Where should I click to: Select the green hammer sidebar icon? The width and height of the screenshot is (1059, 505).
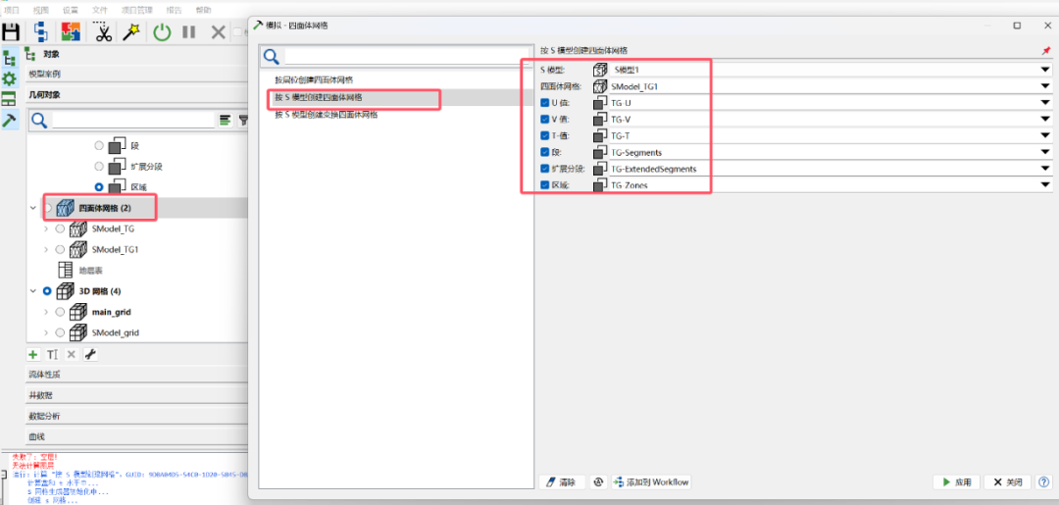click(x=10, y=121)
